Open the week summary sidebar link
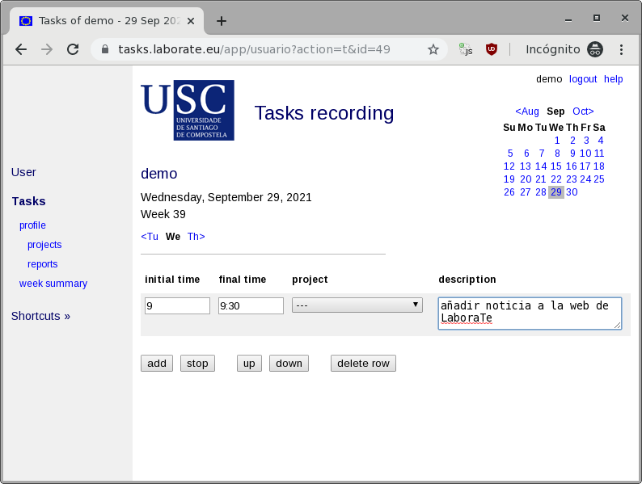The image size is (642, 484). pos(53,284)
